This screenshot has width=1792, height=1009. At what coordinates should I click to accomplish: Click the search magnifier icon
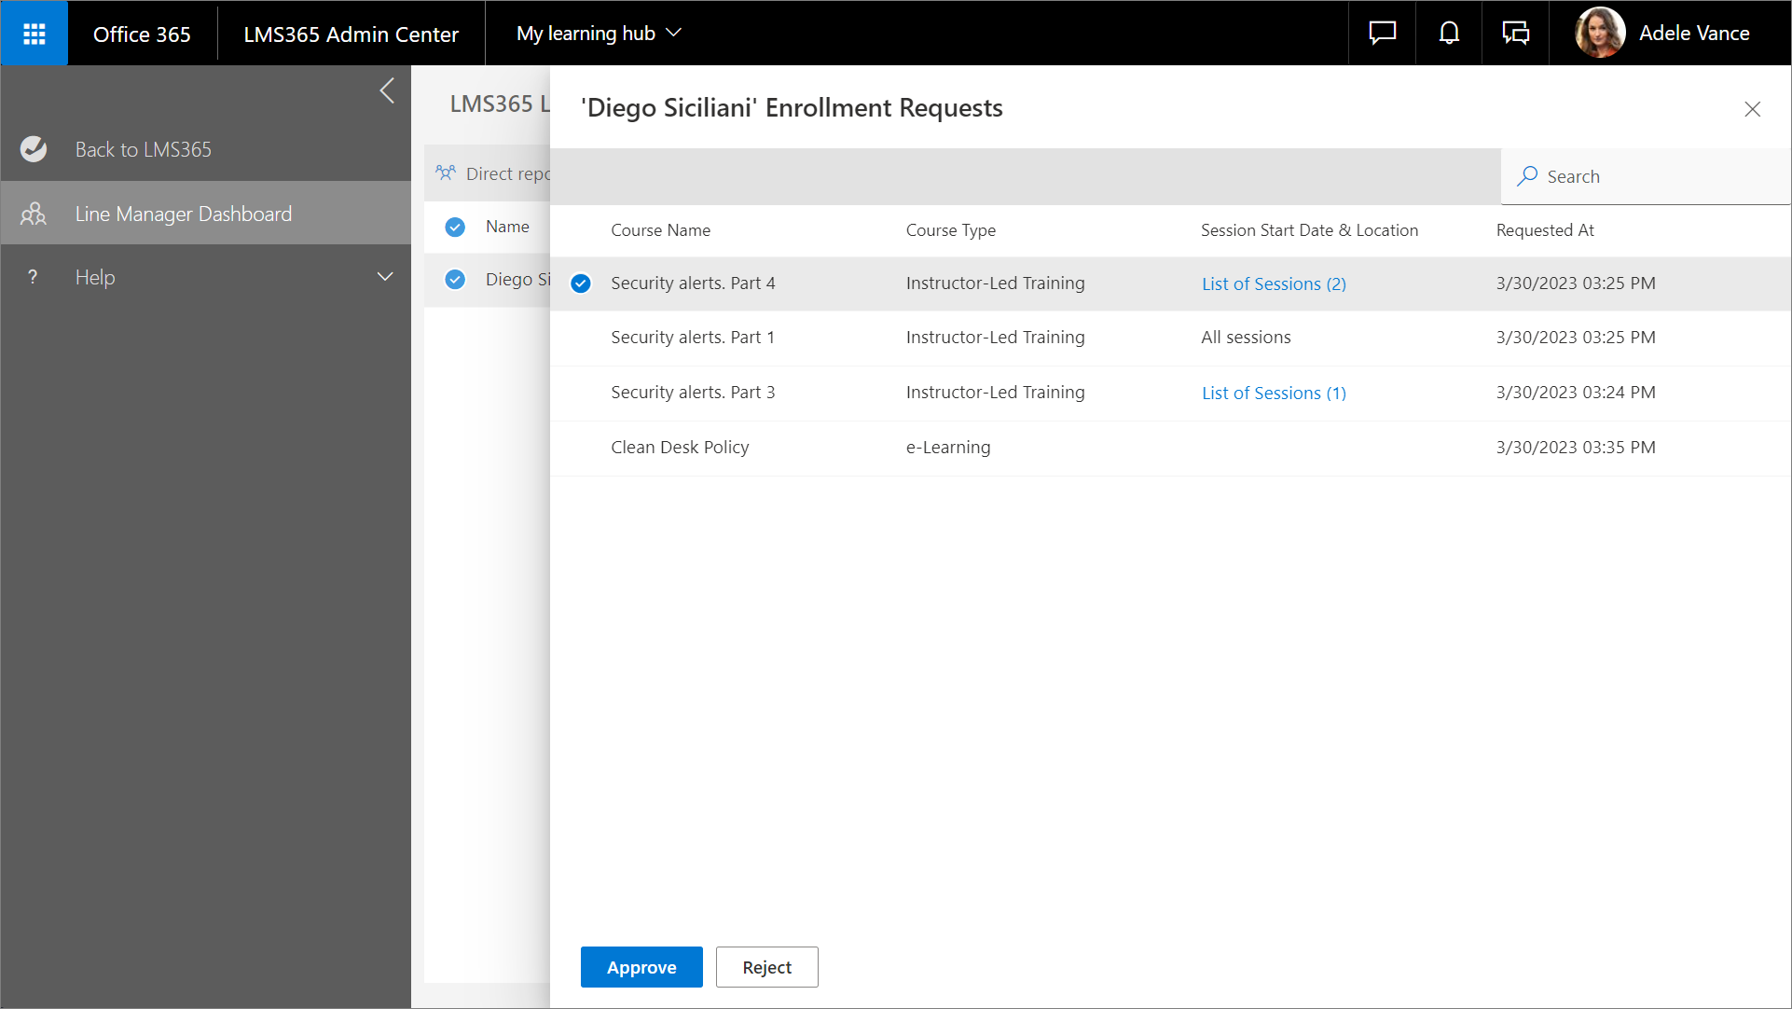1527,176
